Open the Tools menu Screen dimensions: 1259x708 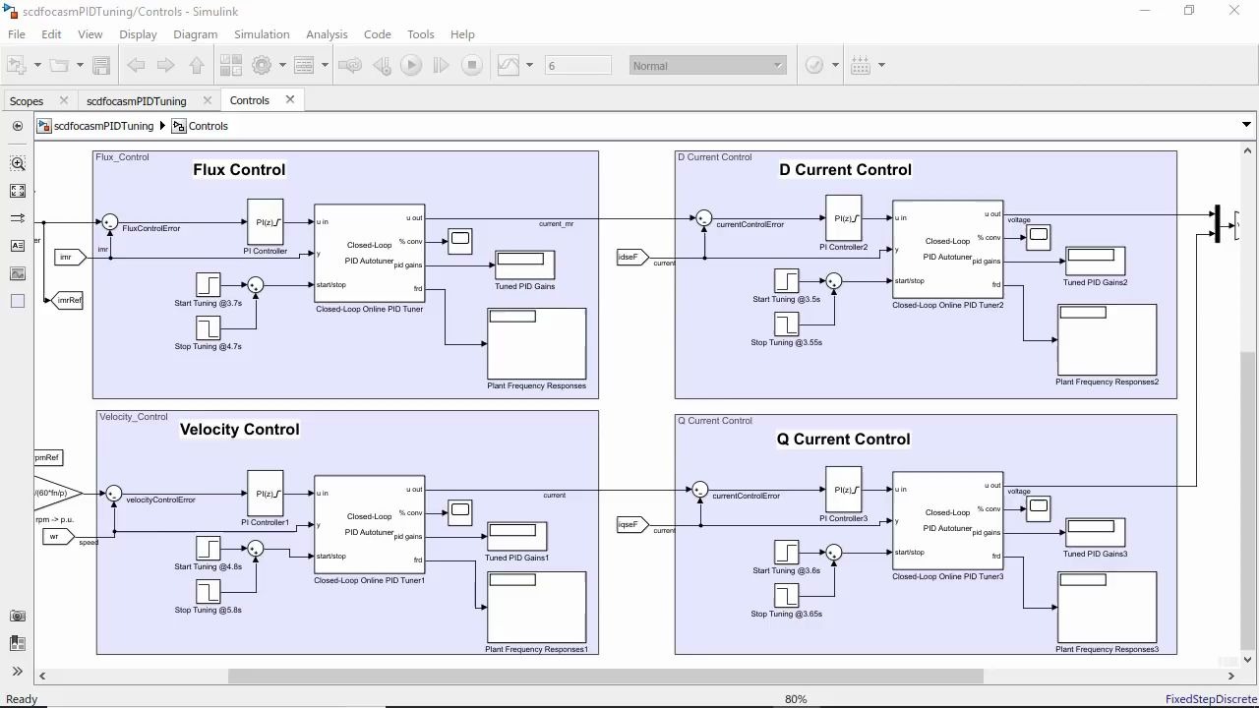(x=420, y=33)
